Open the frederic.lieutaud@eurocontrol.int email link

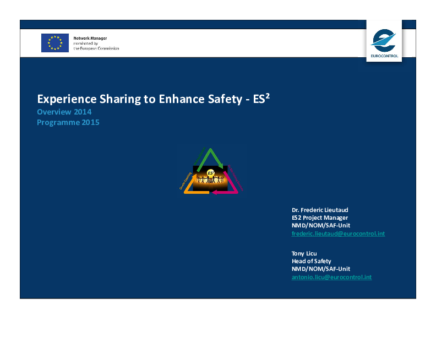pos(338,233)
